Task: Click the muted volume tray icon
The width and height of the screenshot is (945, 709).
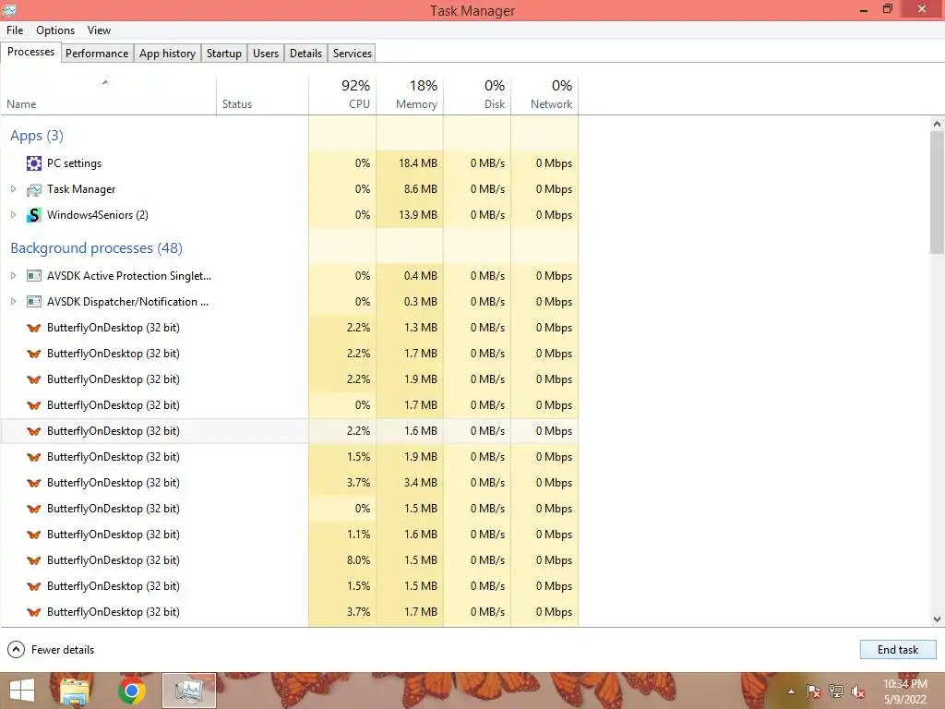Action: click(858, 691)
